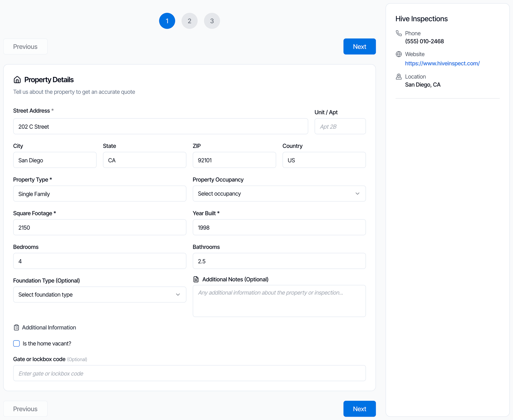Click the phone number (555) 010-2468
This screenshot has height=420, width=513.
pos(424,41)
